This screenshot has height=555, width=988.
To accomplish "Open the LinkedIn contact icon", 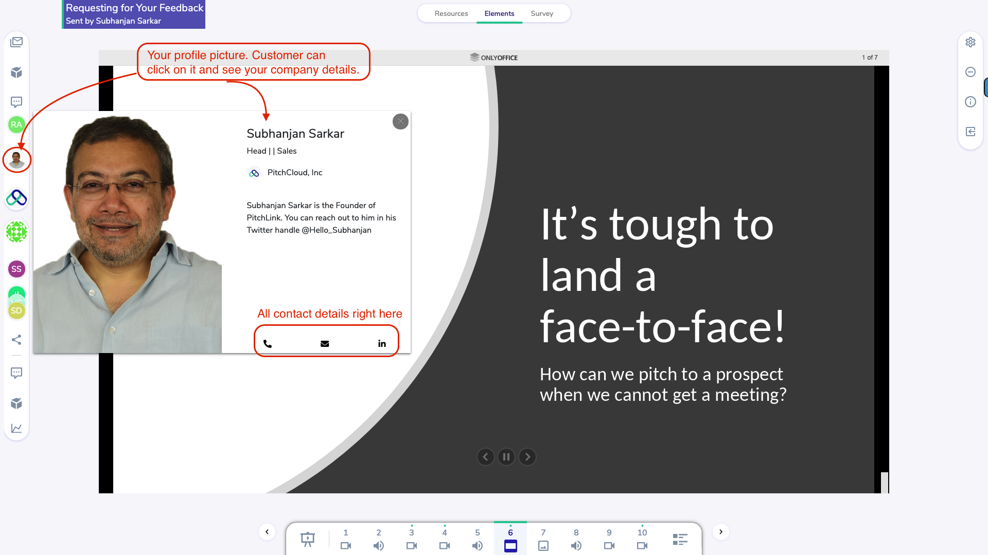I will pyautogui.click(x=382, y=344).
